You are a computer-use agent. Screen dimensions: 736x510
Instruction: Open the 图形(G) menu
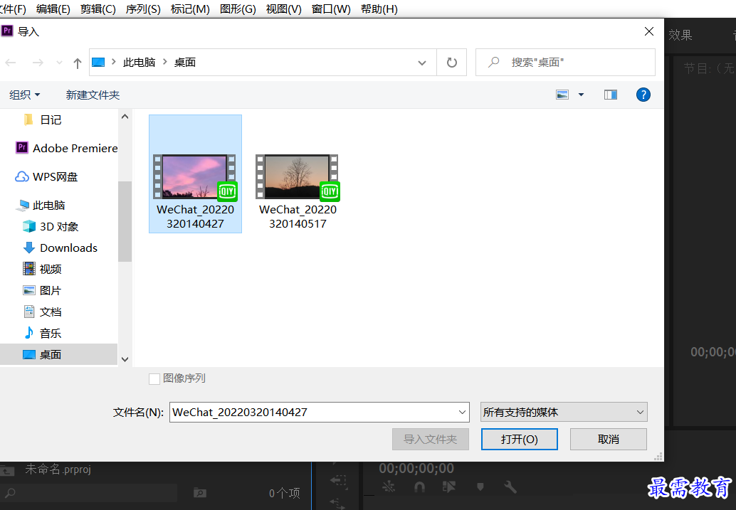(238, 9)
